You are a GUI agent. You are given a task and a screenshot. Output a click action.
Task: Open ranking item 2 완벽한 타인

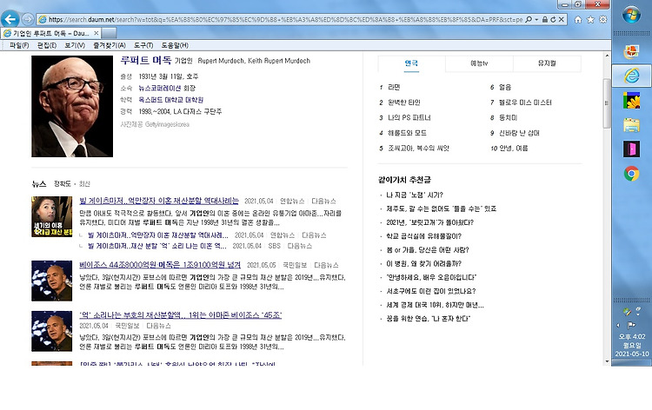[403, 102]
